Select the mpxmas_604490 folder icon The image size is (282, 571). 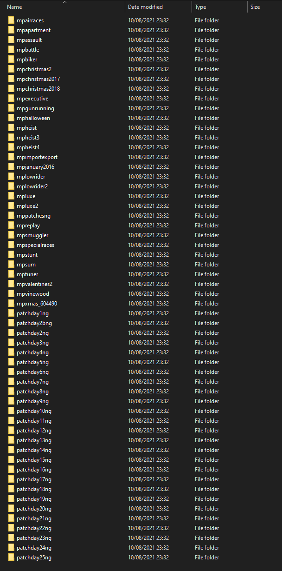pos(12,304)
